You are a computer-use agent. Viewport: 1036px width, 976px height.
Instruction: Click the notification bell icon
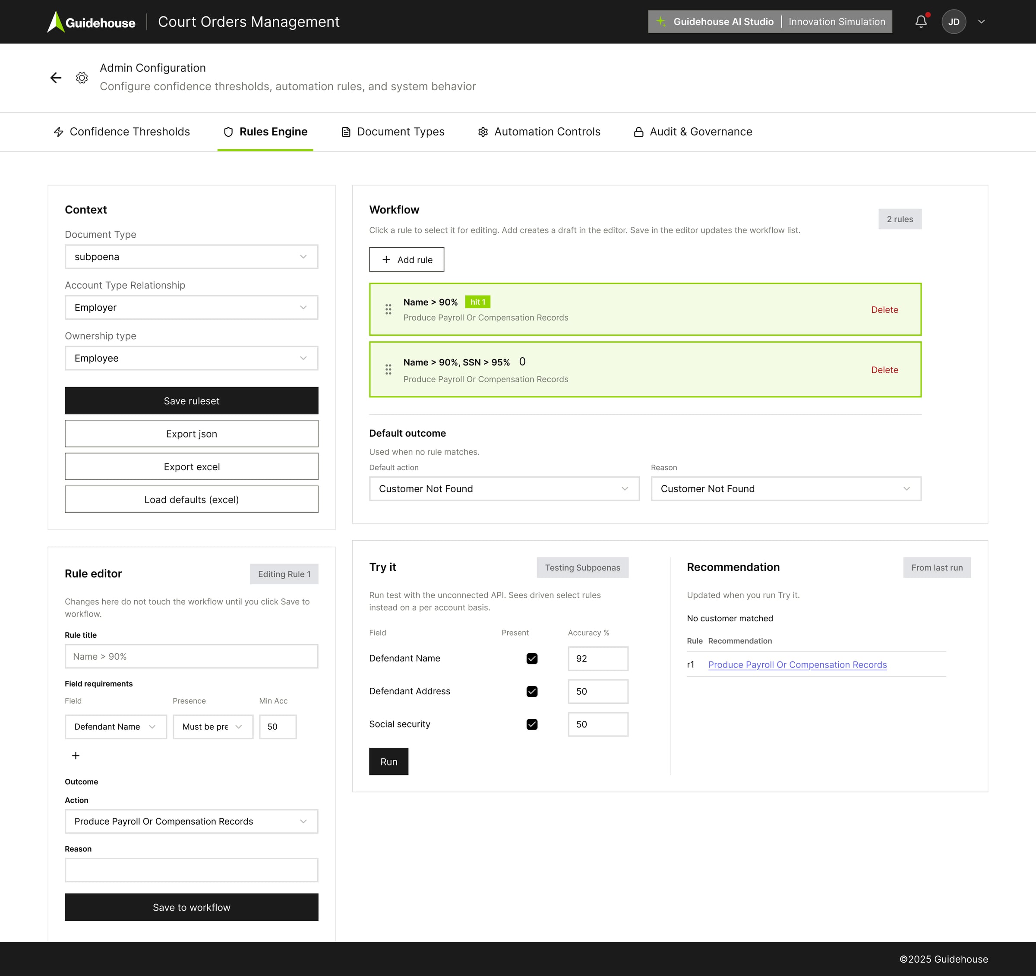point(921,21)
